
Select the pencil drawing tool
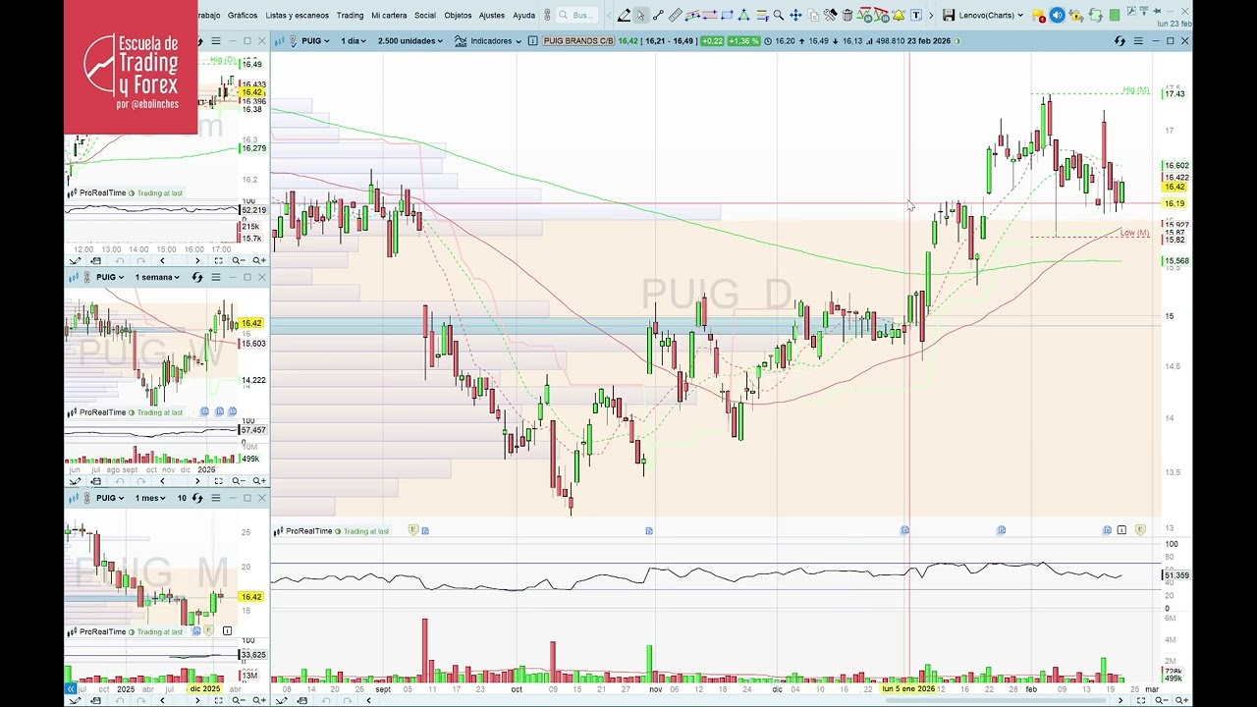[624, 15]
